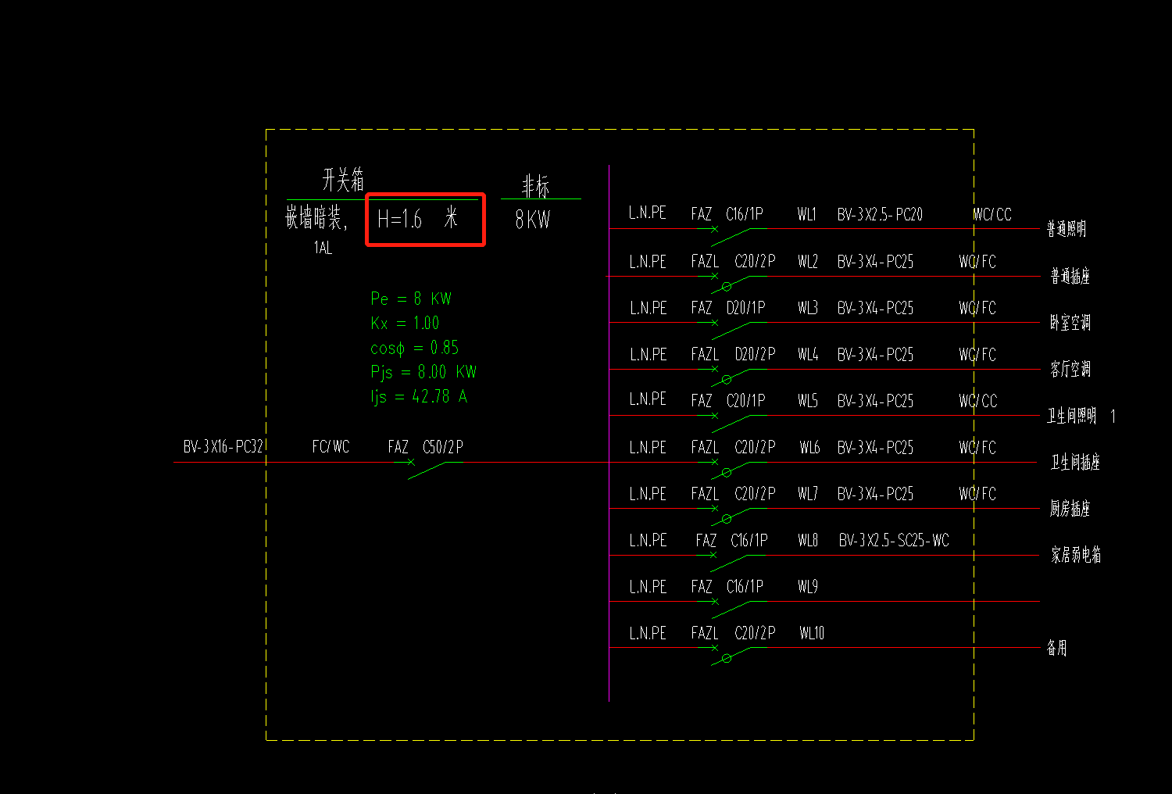Click the WC/CC text on the WL1 row
Screen dimensions: 1172x794
(x=992, y=215)
